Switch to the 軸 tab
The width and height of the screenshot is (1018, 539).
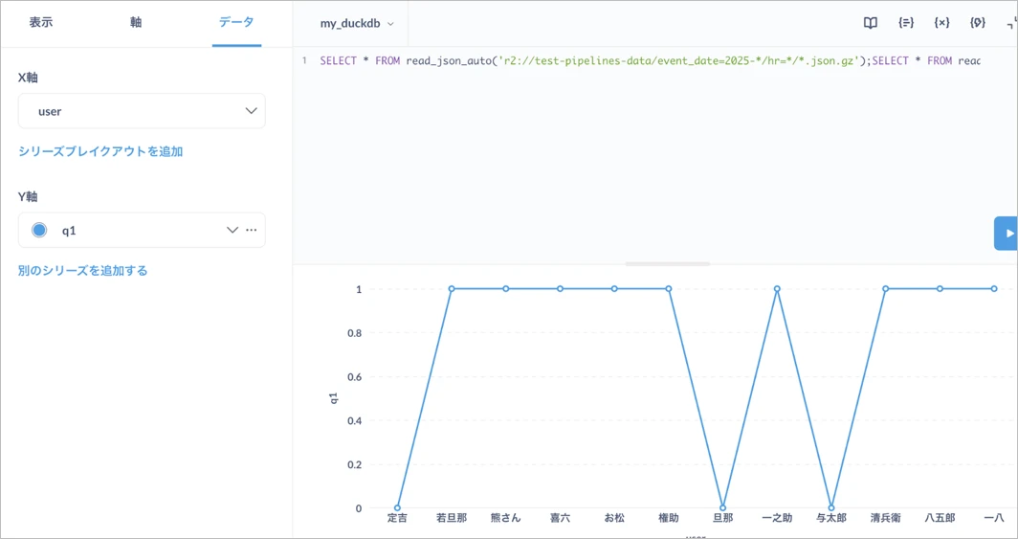tap(136, 22)
